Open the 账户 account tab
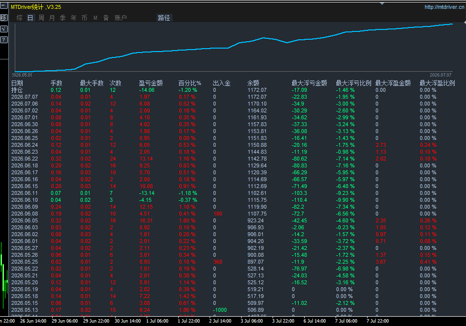Viewport: 466px width, 326px height. [x=121, y=18]
